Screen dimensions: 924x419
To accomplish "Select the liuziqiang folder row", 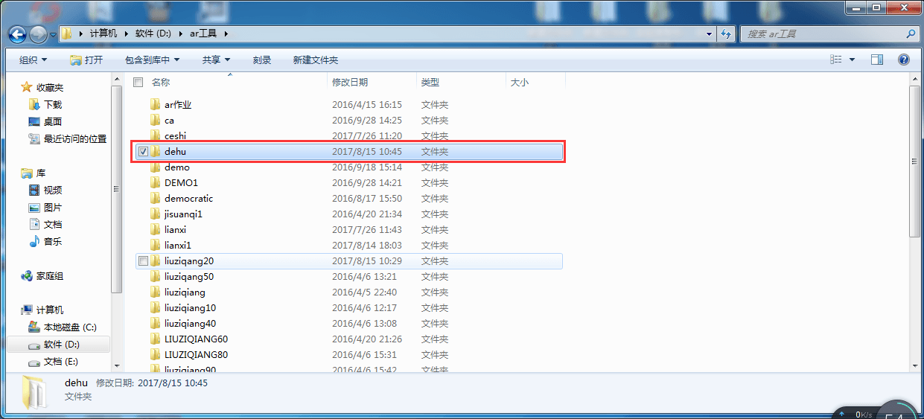I will pos(348,292).
